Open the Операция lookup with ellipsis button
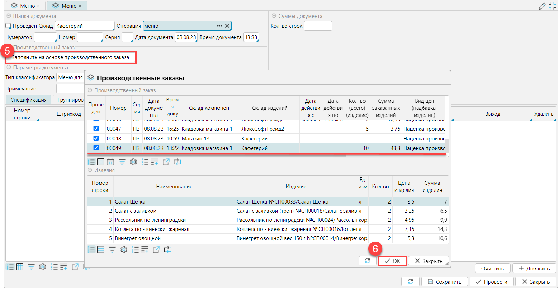Image resolution: width=558 pixels, height=288 pixels. (x=219, y=26)
